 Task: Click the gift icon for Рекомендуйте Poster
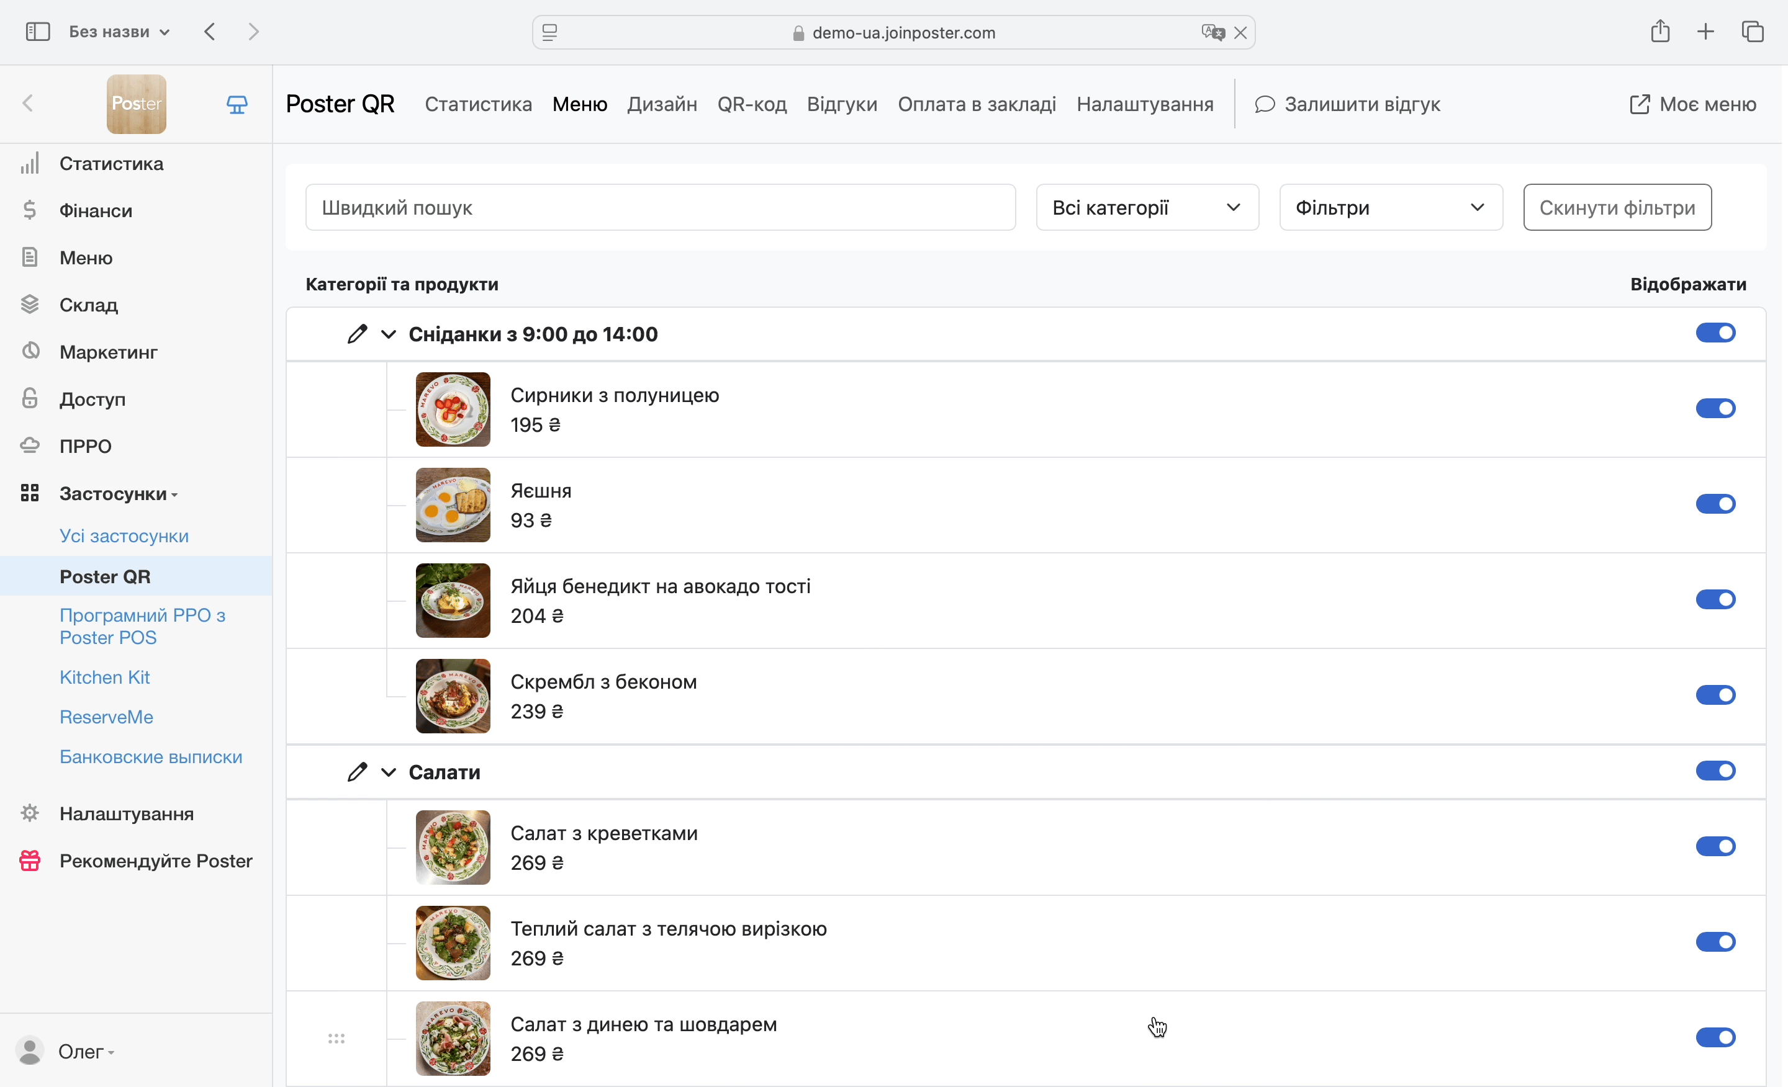[x=30, y=861]
